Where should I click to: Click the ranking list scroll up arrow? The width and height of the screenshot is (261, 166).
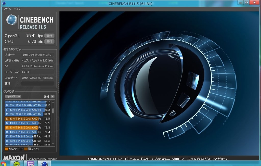coord(53,102)
